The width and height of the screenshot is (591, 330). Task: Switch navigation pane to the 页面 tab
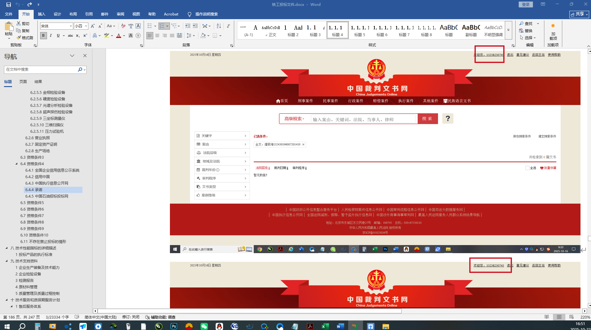(23, 82)
